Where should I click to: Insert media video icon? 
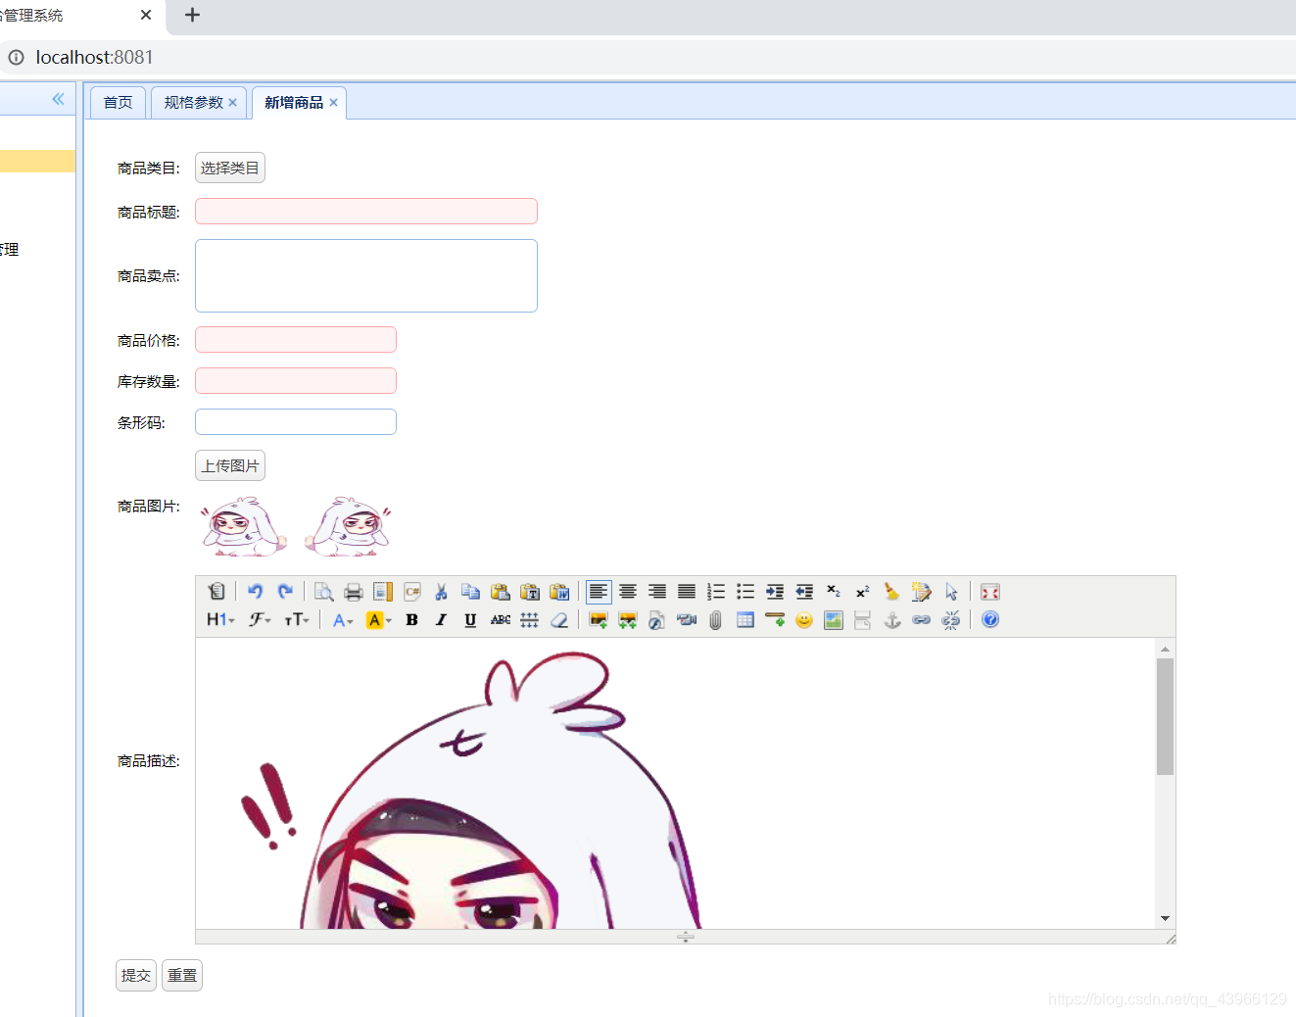tap(687, 619)
